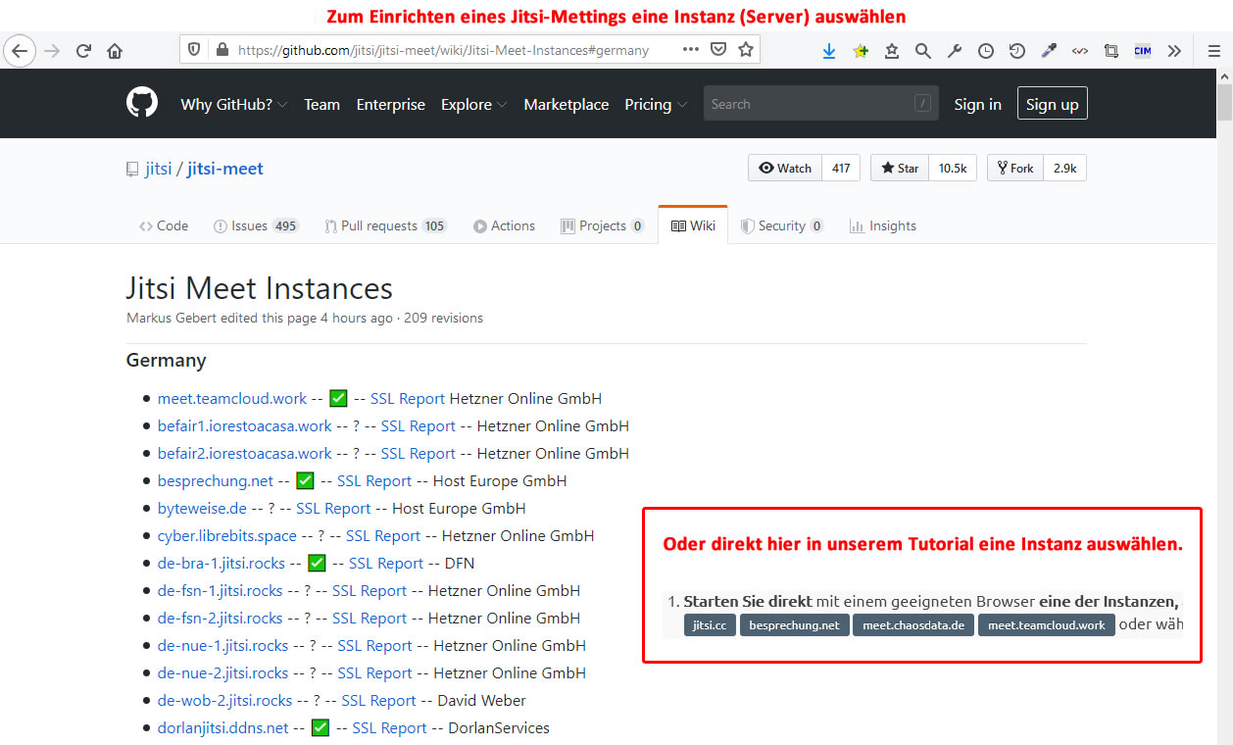
Task: Show site security padlock info
Action: (x=222, y=50)
